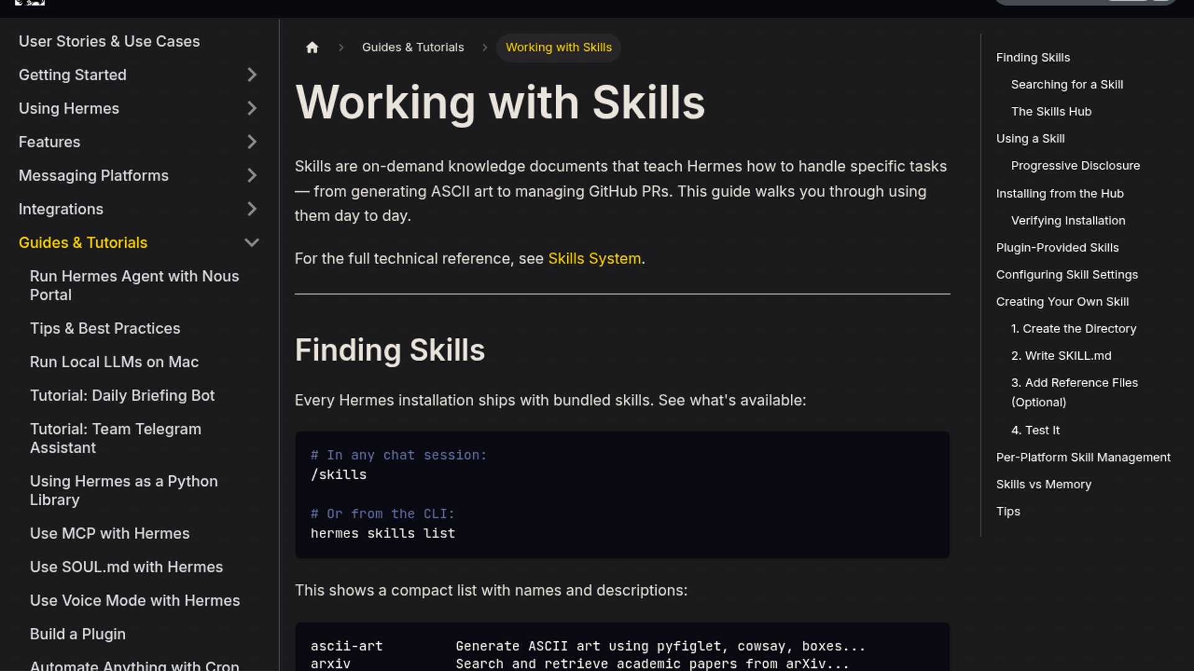Follow the Skills System link
The width and height of the screenshot is (1194, 671).
595,258
